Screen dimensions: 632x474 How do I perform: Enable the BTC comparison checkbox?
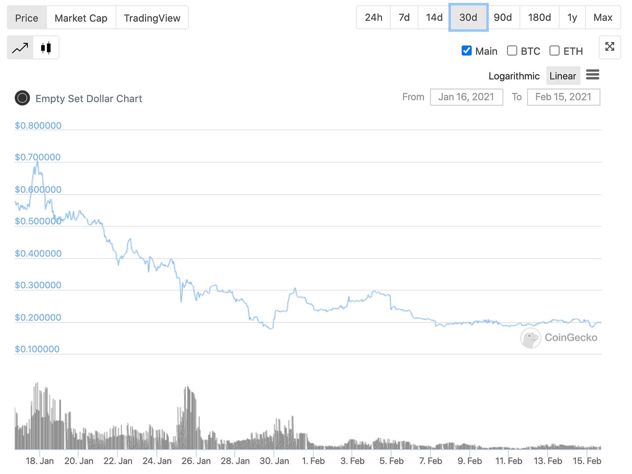pyautogui.click(x=512, y=51)
